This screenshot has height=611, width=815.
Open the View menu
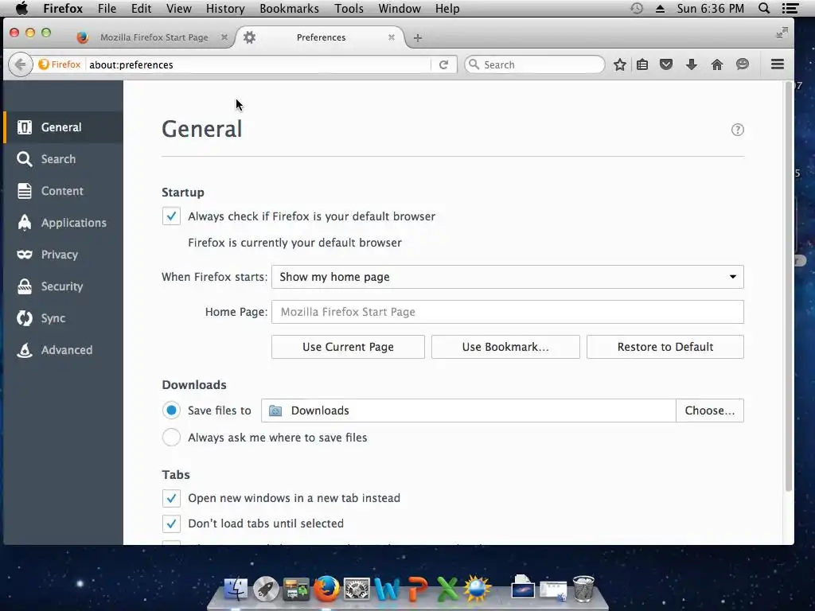(x=179, y=8)
